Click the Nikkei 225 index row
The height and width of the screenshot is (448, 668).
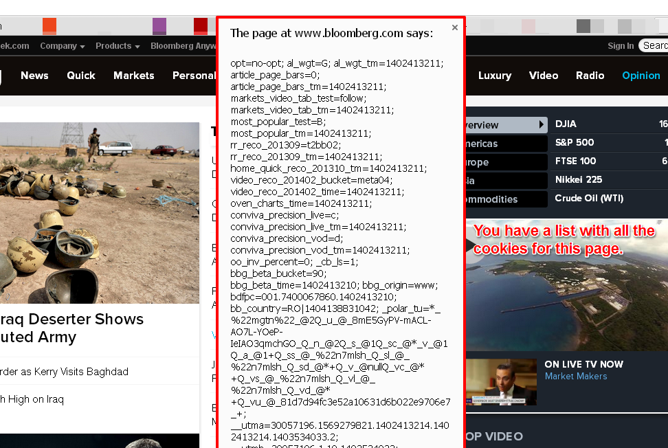pyautogui.click(x=609, y=180)
